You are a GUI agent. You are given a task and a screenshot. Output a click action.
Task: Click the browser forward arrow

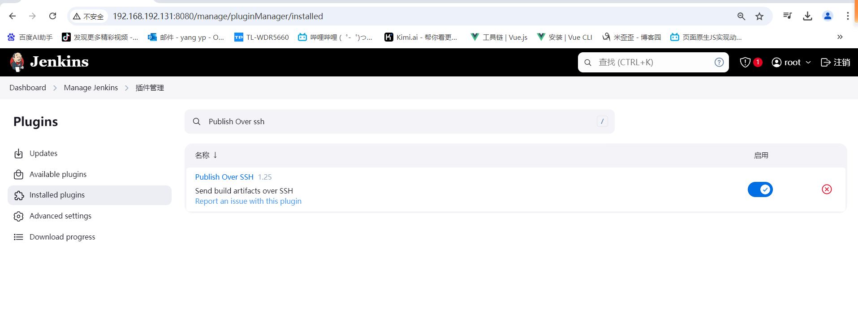[x=32, y=16]
